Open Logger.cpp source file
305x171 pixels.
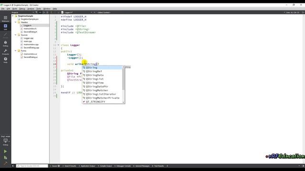[x=29, y=38]
